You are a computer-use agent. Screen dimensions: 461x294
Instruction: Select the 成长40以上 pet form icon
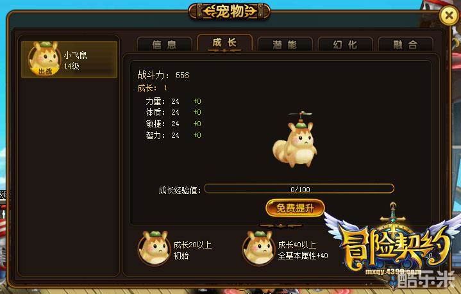[259, 248]
